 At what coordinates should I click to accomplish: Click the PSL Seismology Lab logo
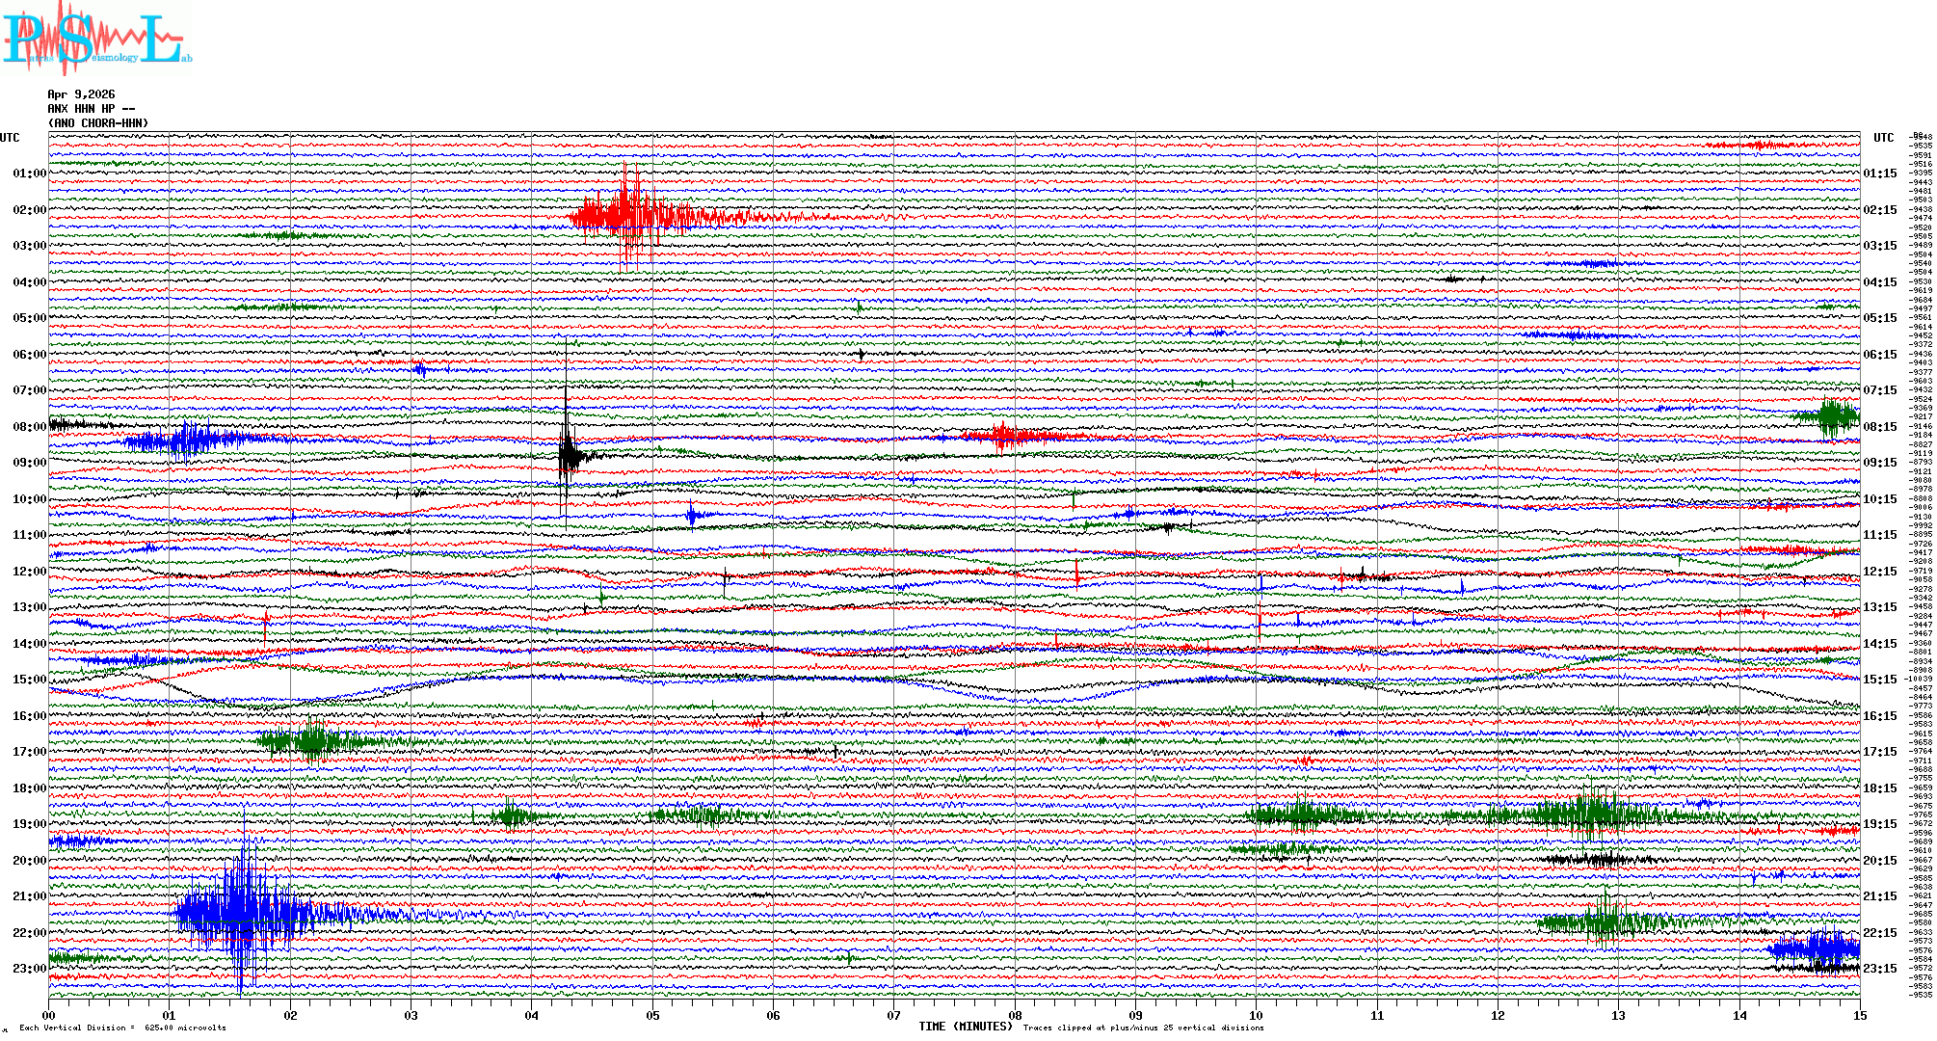pos(94,39)
